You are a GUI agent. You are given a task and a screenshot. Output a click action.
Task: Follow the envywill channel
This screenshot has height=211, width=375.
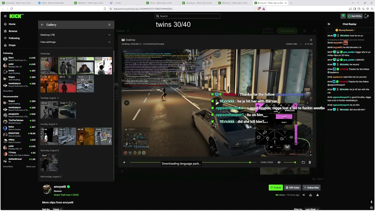[276, 188]
